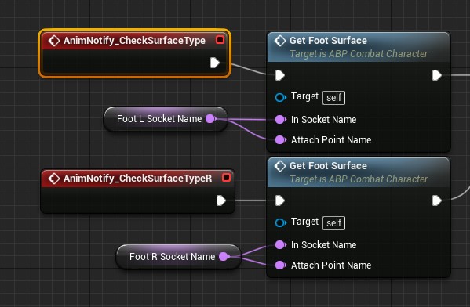
Task: Select upper Get Foot Surface node title
Action: point(328,41)
